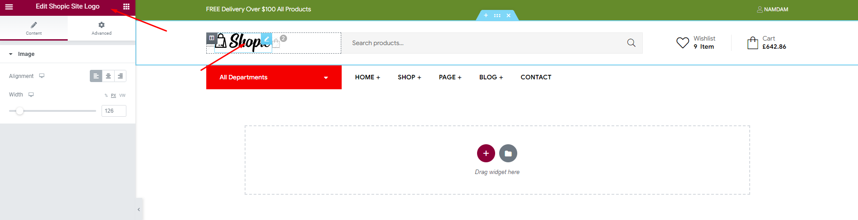Add new section with plus handle
The width and height of the screenshot is (858, 220).
click(x=486, y=15)
